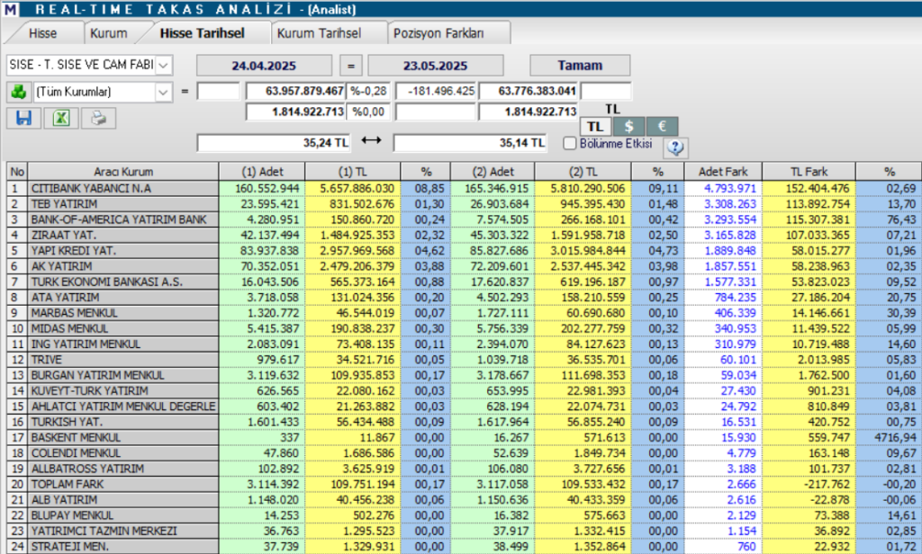Open the Pozisyon Farkları tab

(x=438, y=33)
